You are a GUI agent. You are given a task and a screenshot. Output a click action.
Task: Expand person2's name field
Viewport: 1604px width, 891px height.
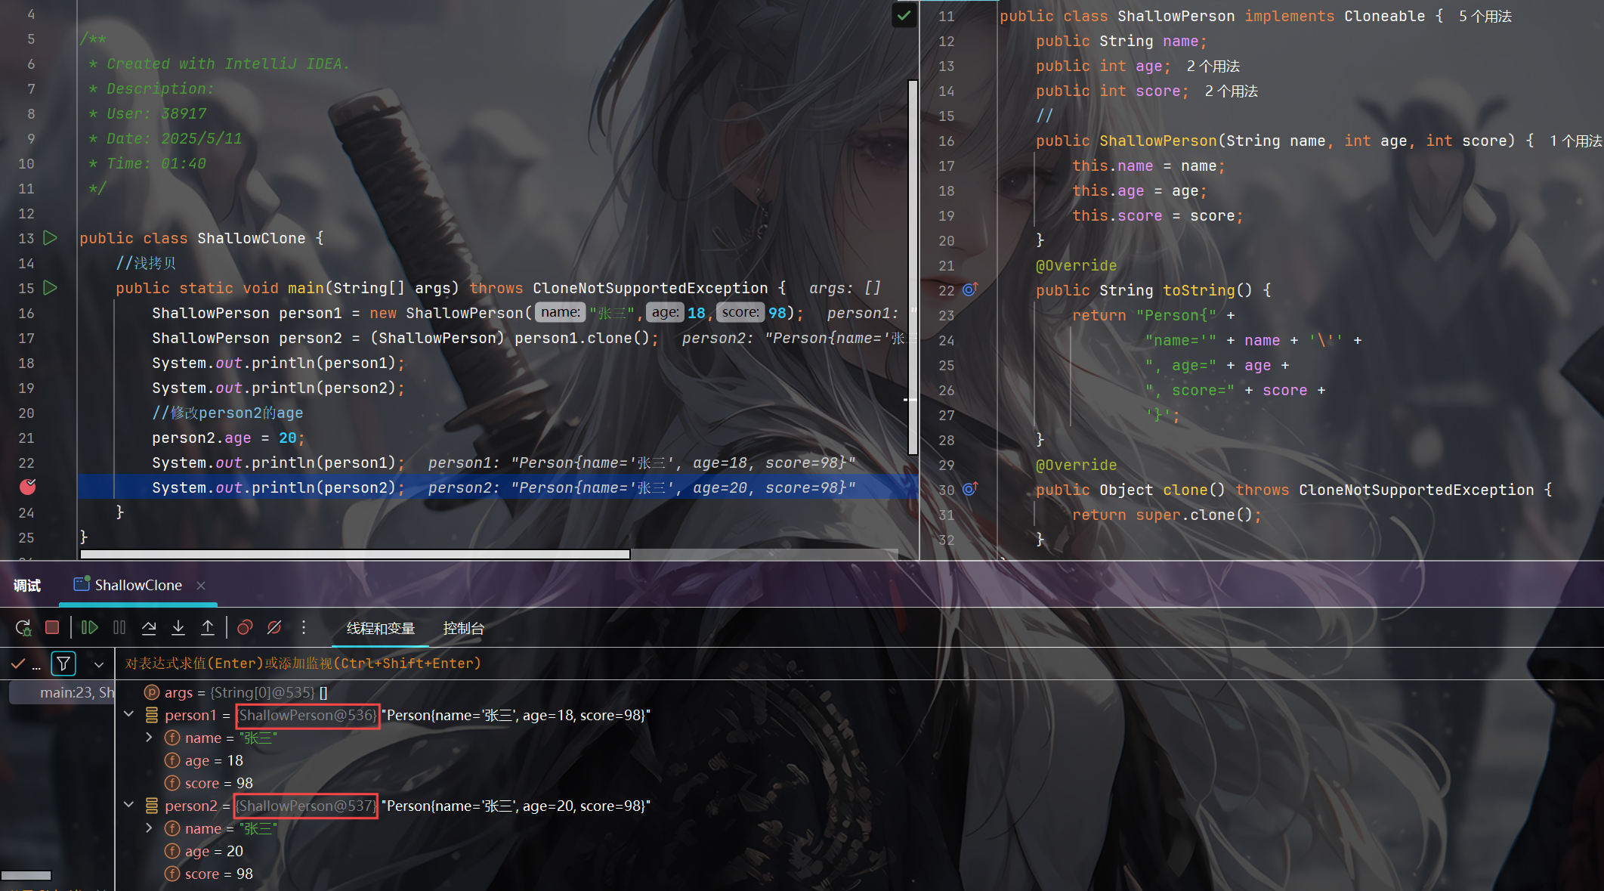click(x=149, y=828)
